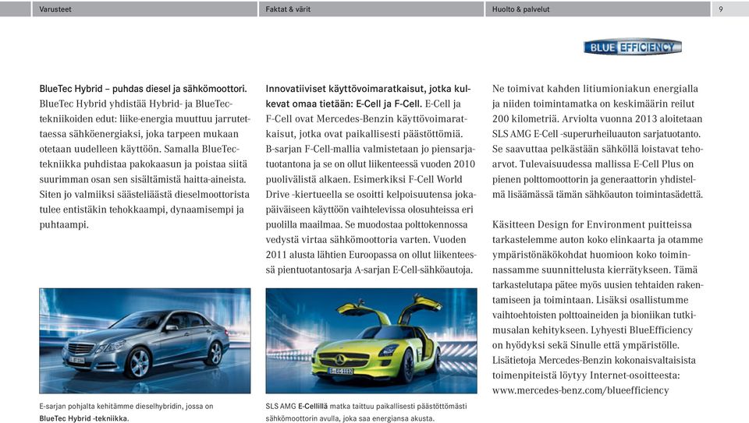The width and height of the screenshot is (749, 423).
Task: Click the line "puhtaampi." in first column
Action: click(64, 224)
